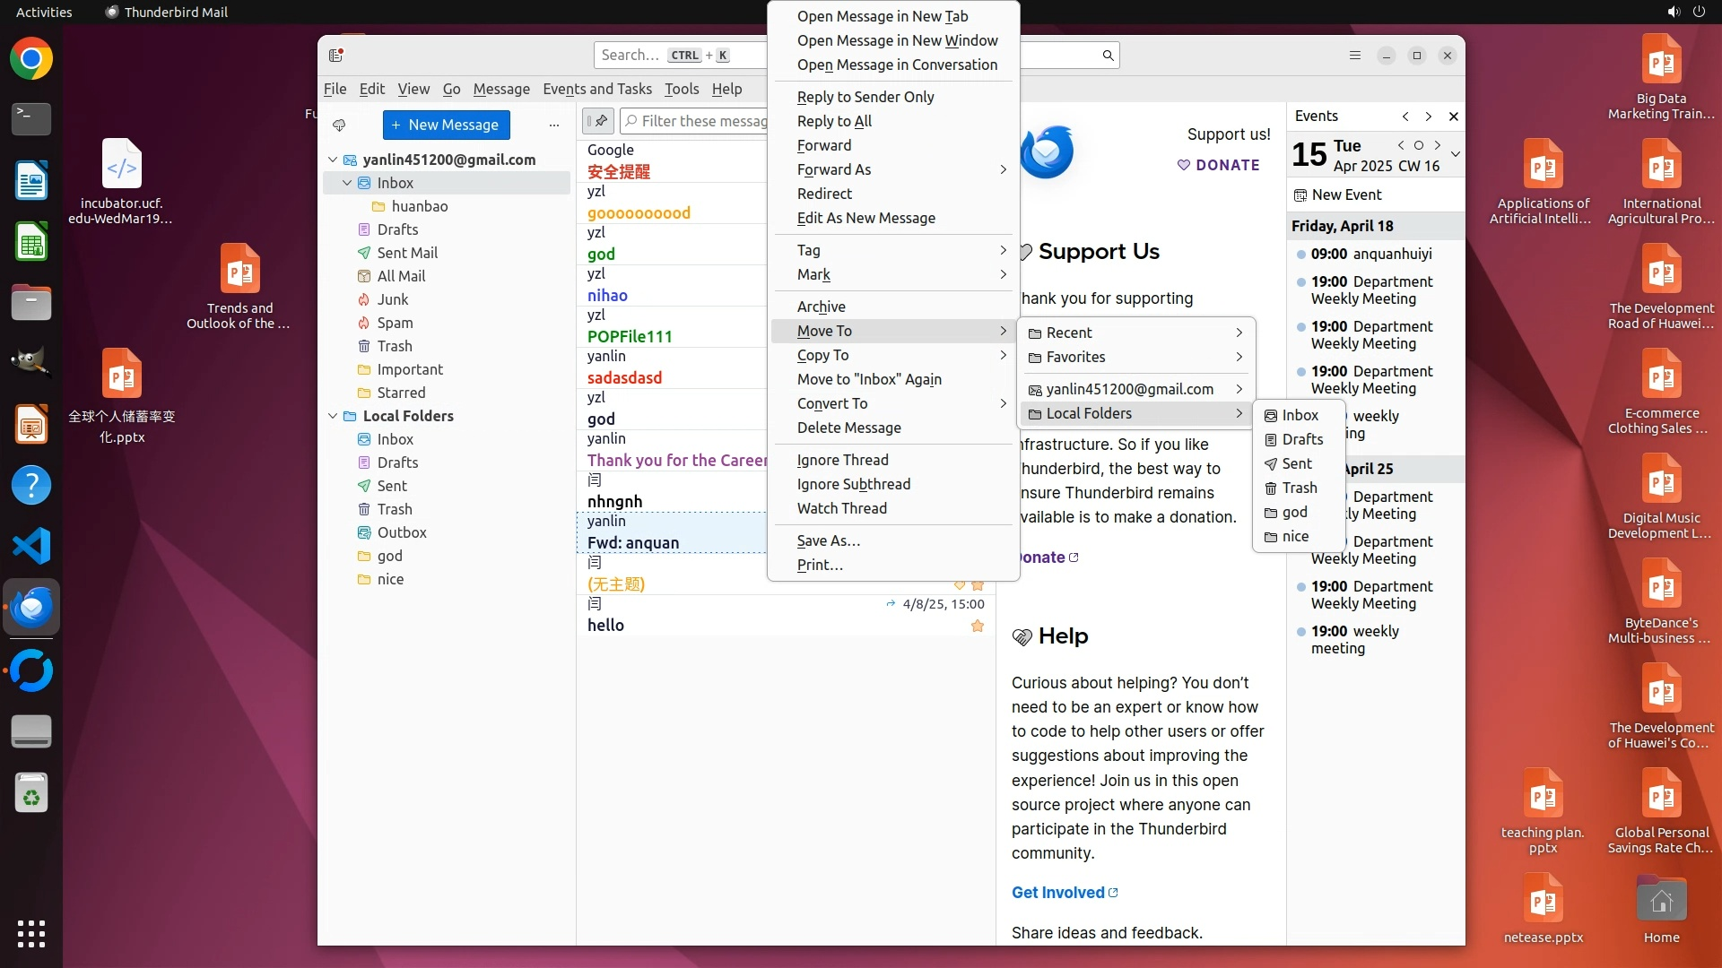Click the address book icon beside search
1722x968 pixels.
tap(336, 56)
